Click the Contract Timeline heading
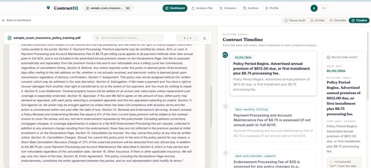Viewport: 371px width, 168px height. 243,39
